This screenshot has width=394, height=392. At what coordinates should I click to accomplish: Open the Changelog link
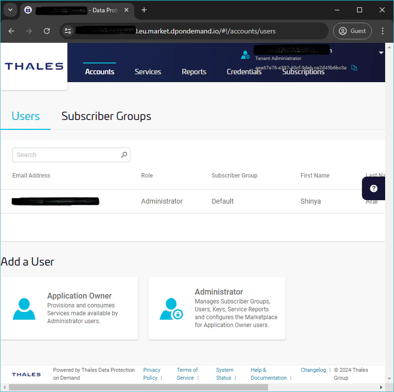[x=313, y=370]
